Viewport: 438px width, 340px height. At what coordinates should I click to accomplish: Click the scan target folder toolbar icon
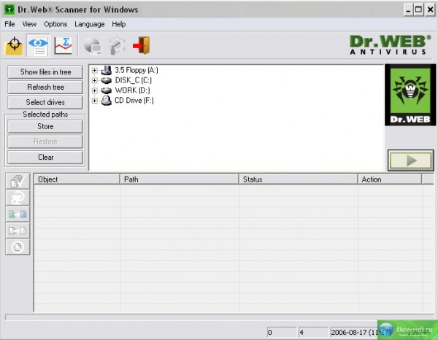point(14,45)
